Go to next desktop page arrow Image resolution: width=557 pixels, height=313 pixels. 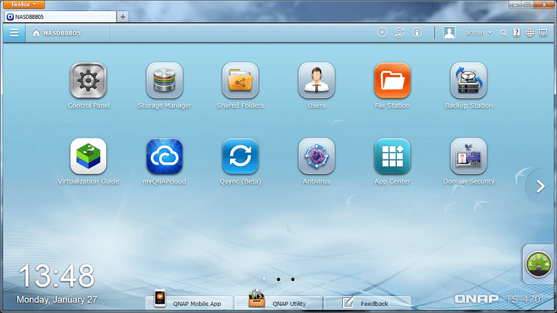(x=541, y=186)
